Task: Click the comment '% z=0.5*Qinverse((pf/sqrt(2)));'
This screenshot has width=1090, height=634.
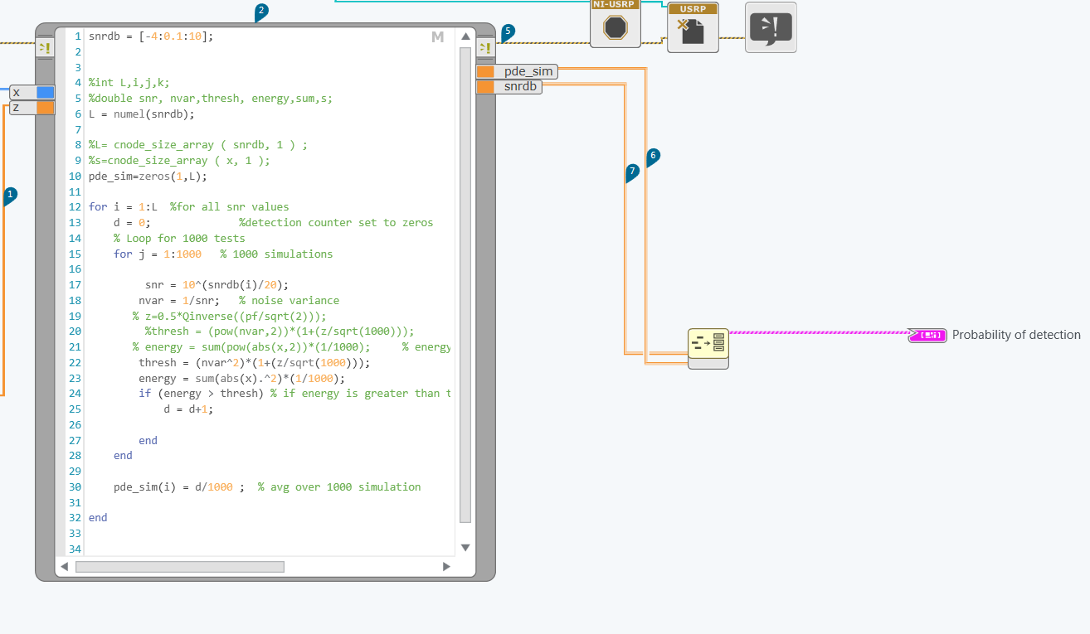Action: click(x=229, y=316)
